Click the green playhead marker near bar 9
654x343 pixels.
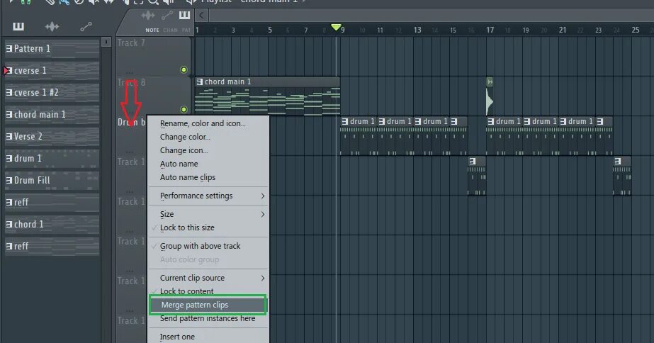pyautogui.click(x=336, y=27)
